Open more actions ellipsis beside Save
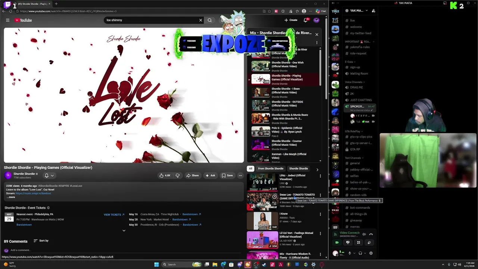 (x=240, y=176)
